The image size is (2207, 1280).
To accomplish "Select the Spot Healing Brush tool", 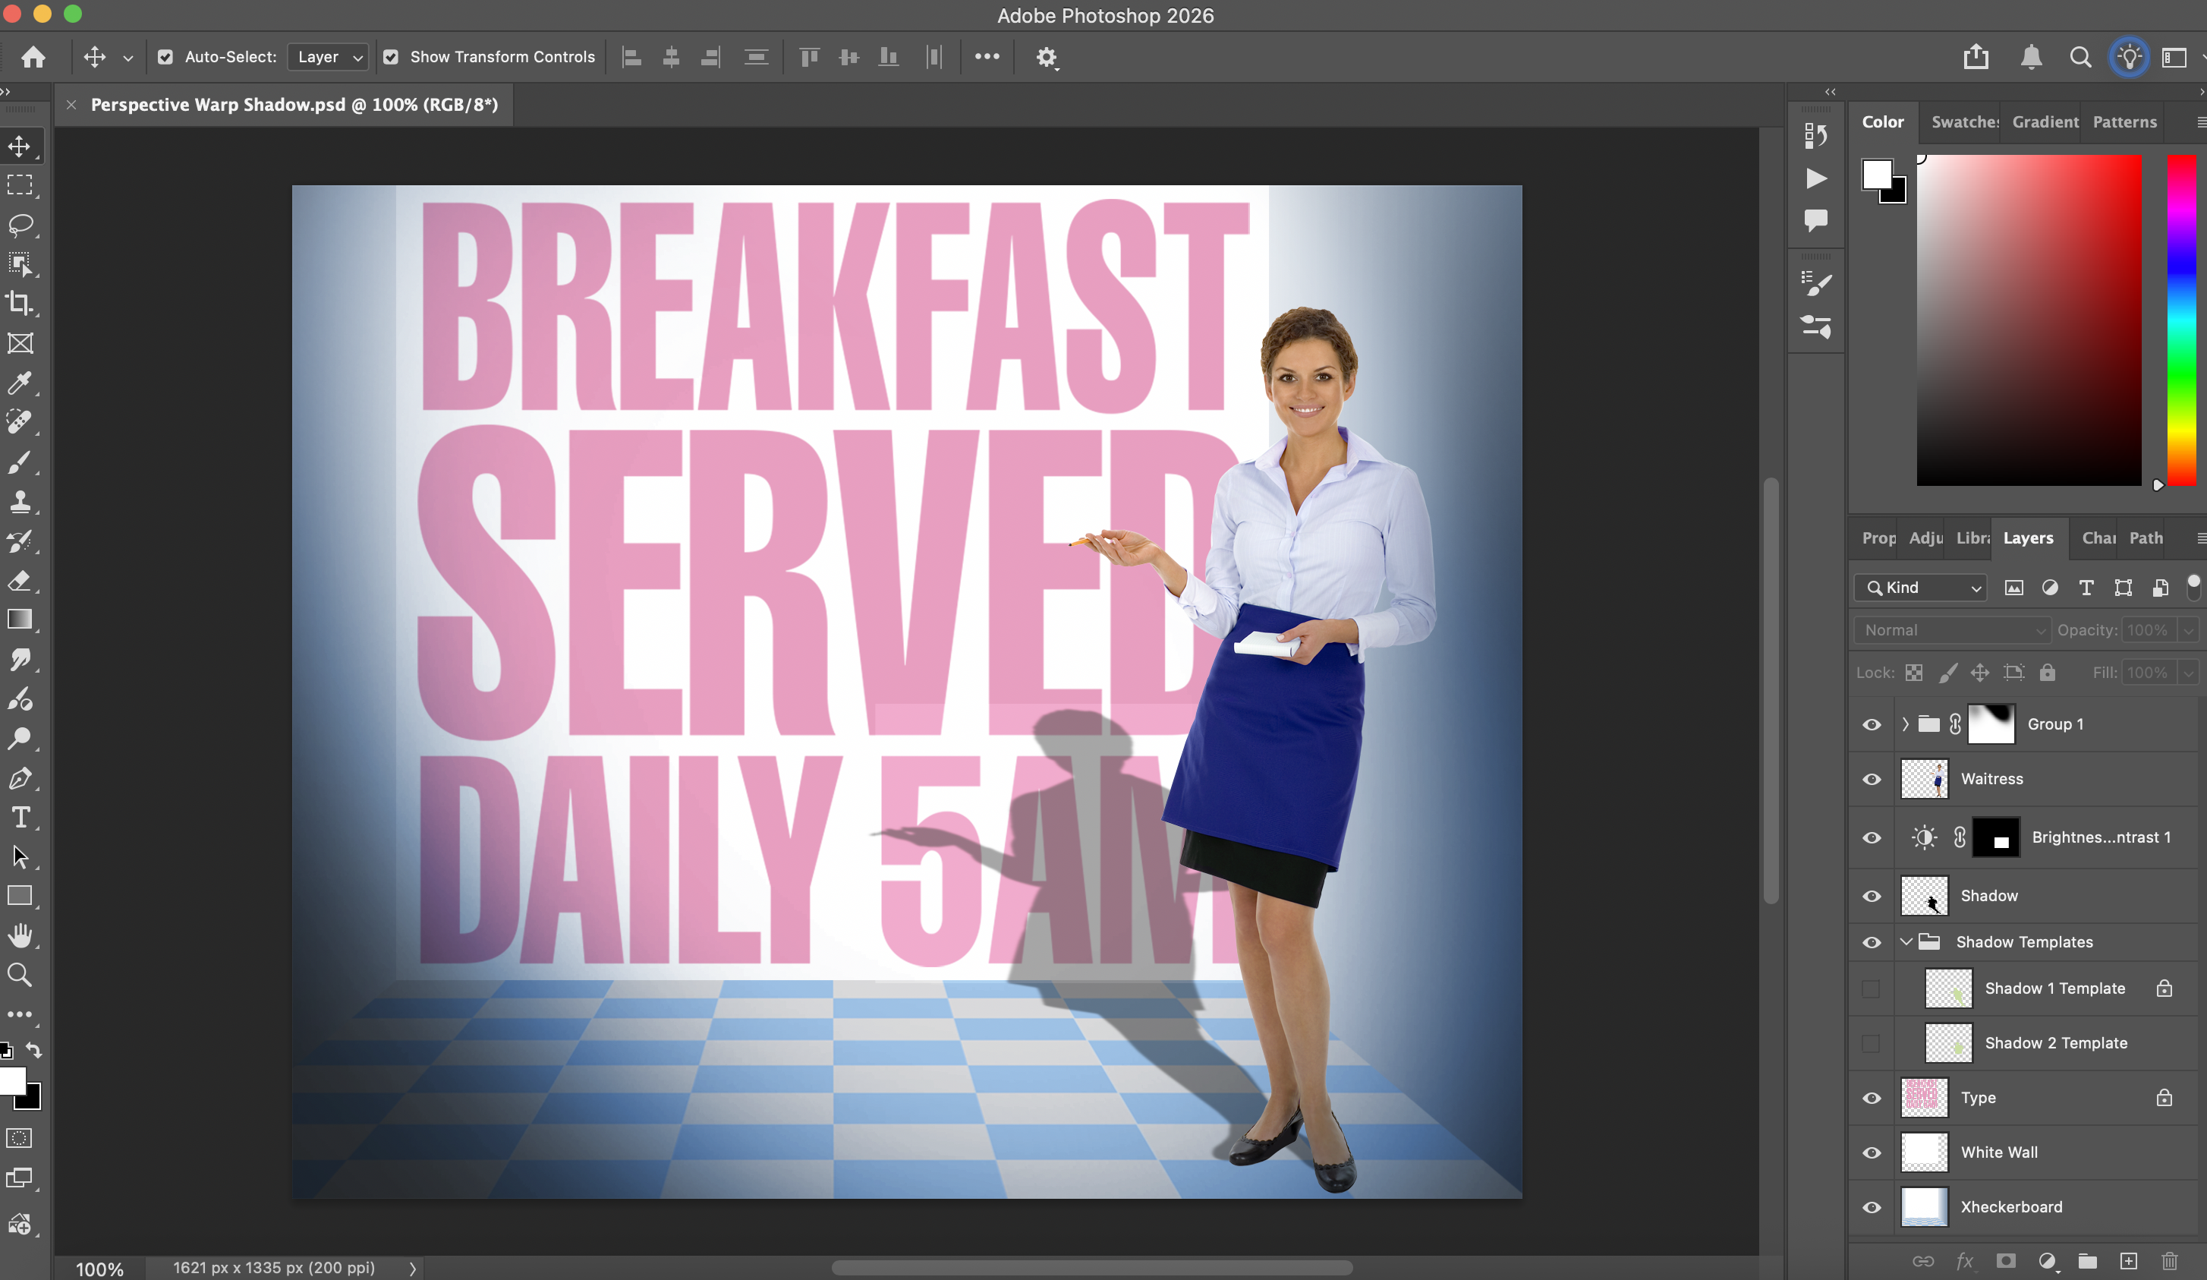I will 20,422.
